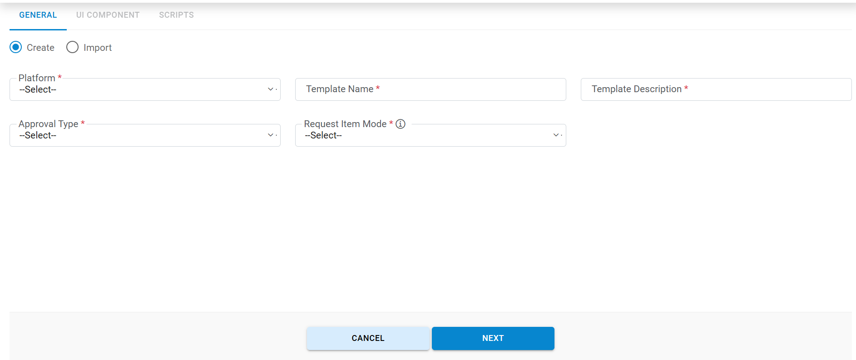Viewport: 856px width, 360px height.
Task: Click the Approval Type chevron arrow
Action: click(x=271, y=135)
